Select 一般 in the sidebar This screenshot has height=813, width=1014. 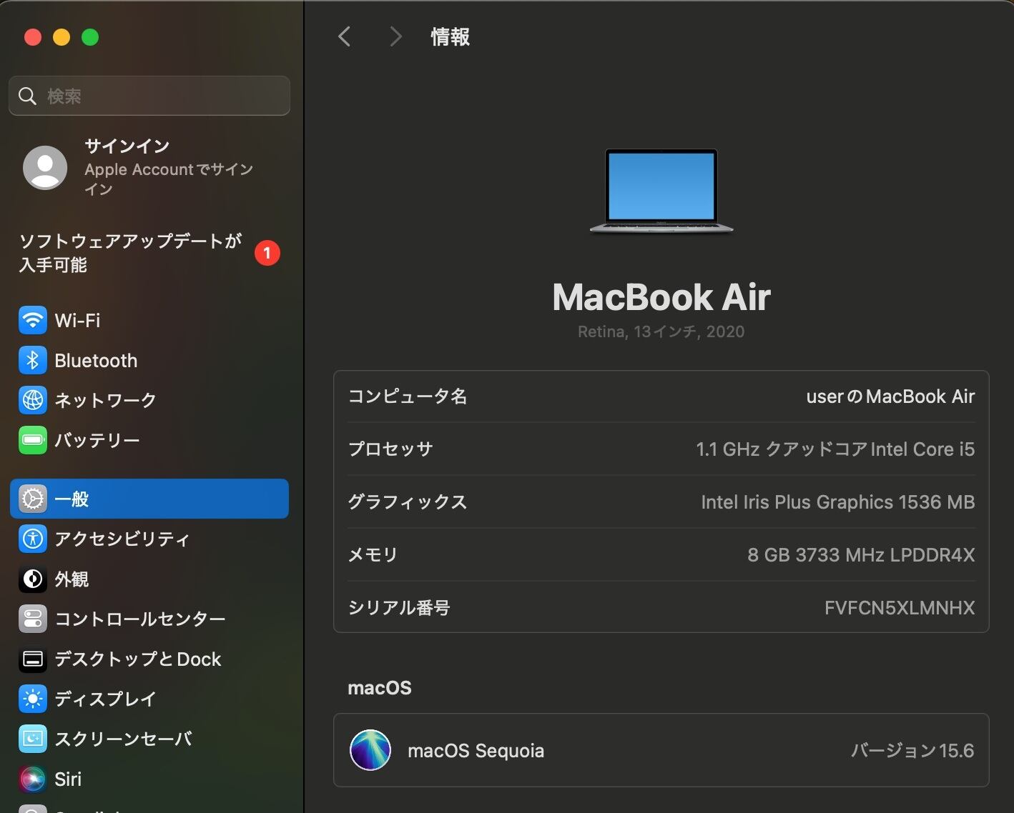149,499
